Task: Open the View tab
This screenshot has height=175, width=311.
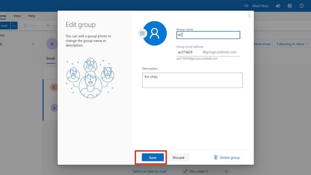Action: pyautogui.click(x=17, y=16)
